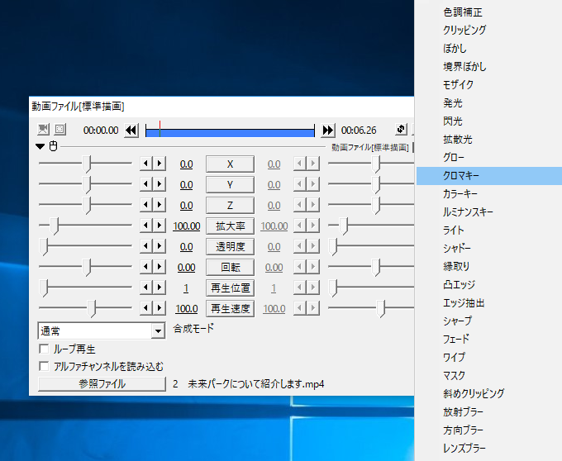Click the left 再生位置 value 1
The image size is (562, 461).
pos(186,288)
